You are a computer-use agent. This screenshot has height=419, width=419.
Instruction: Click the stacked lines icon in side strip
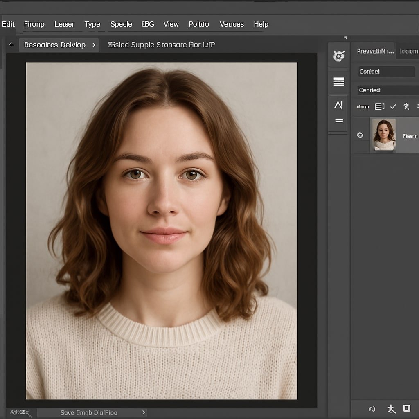point(339,81)
